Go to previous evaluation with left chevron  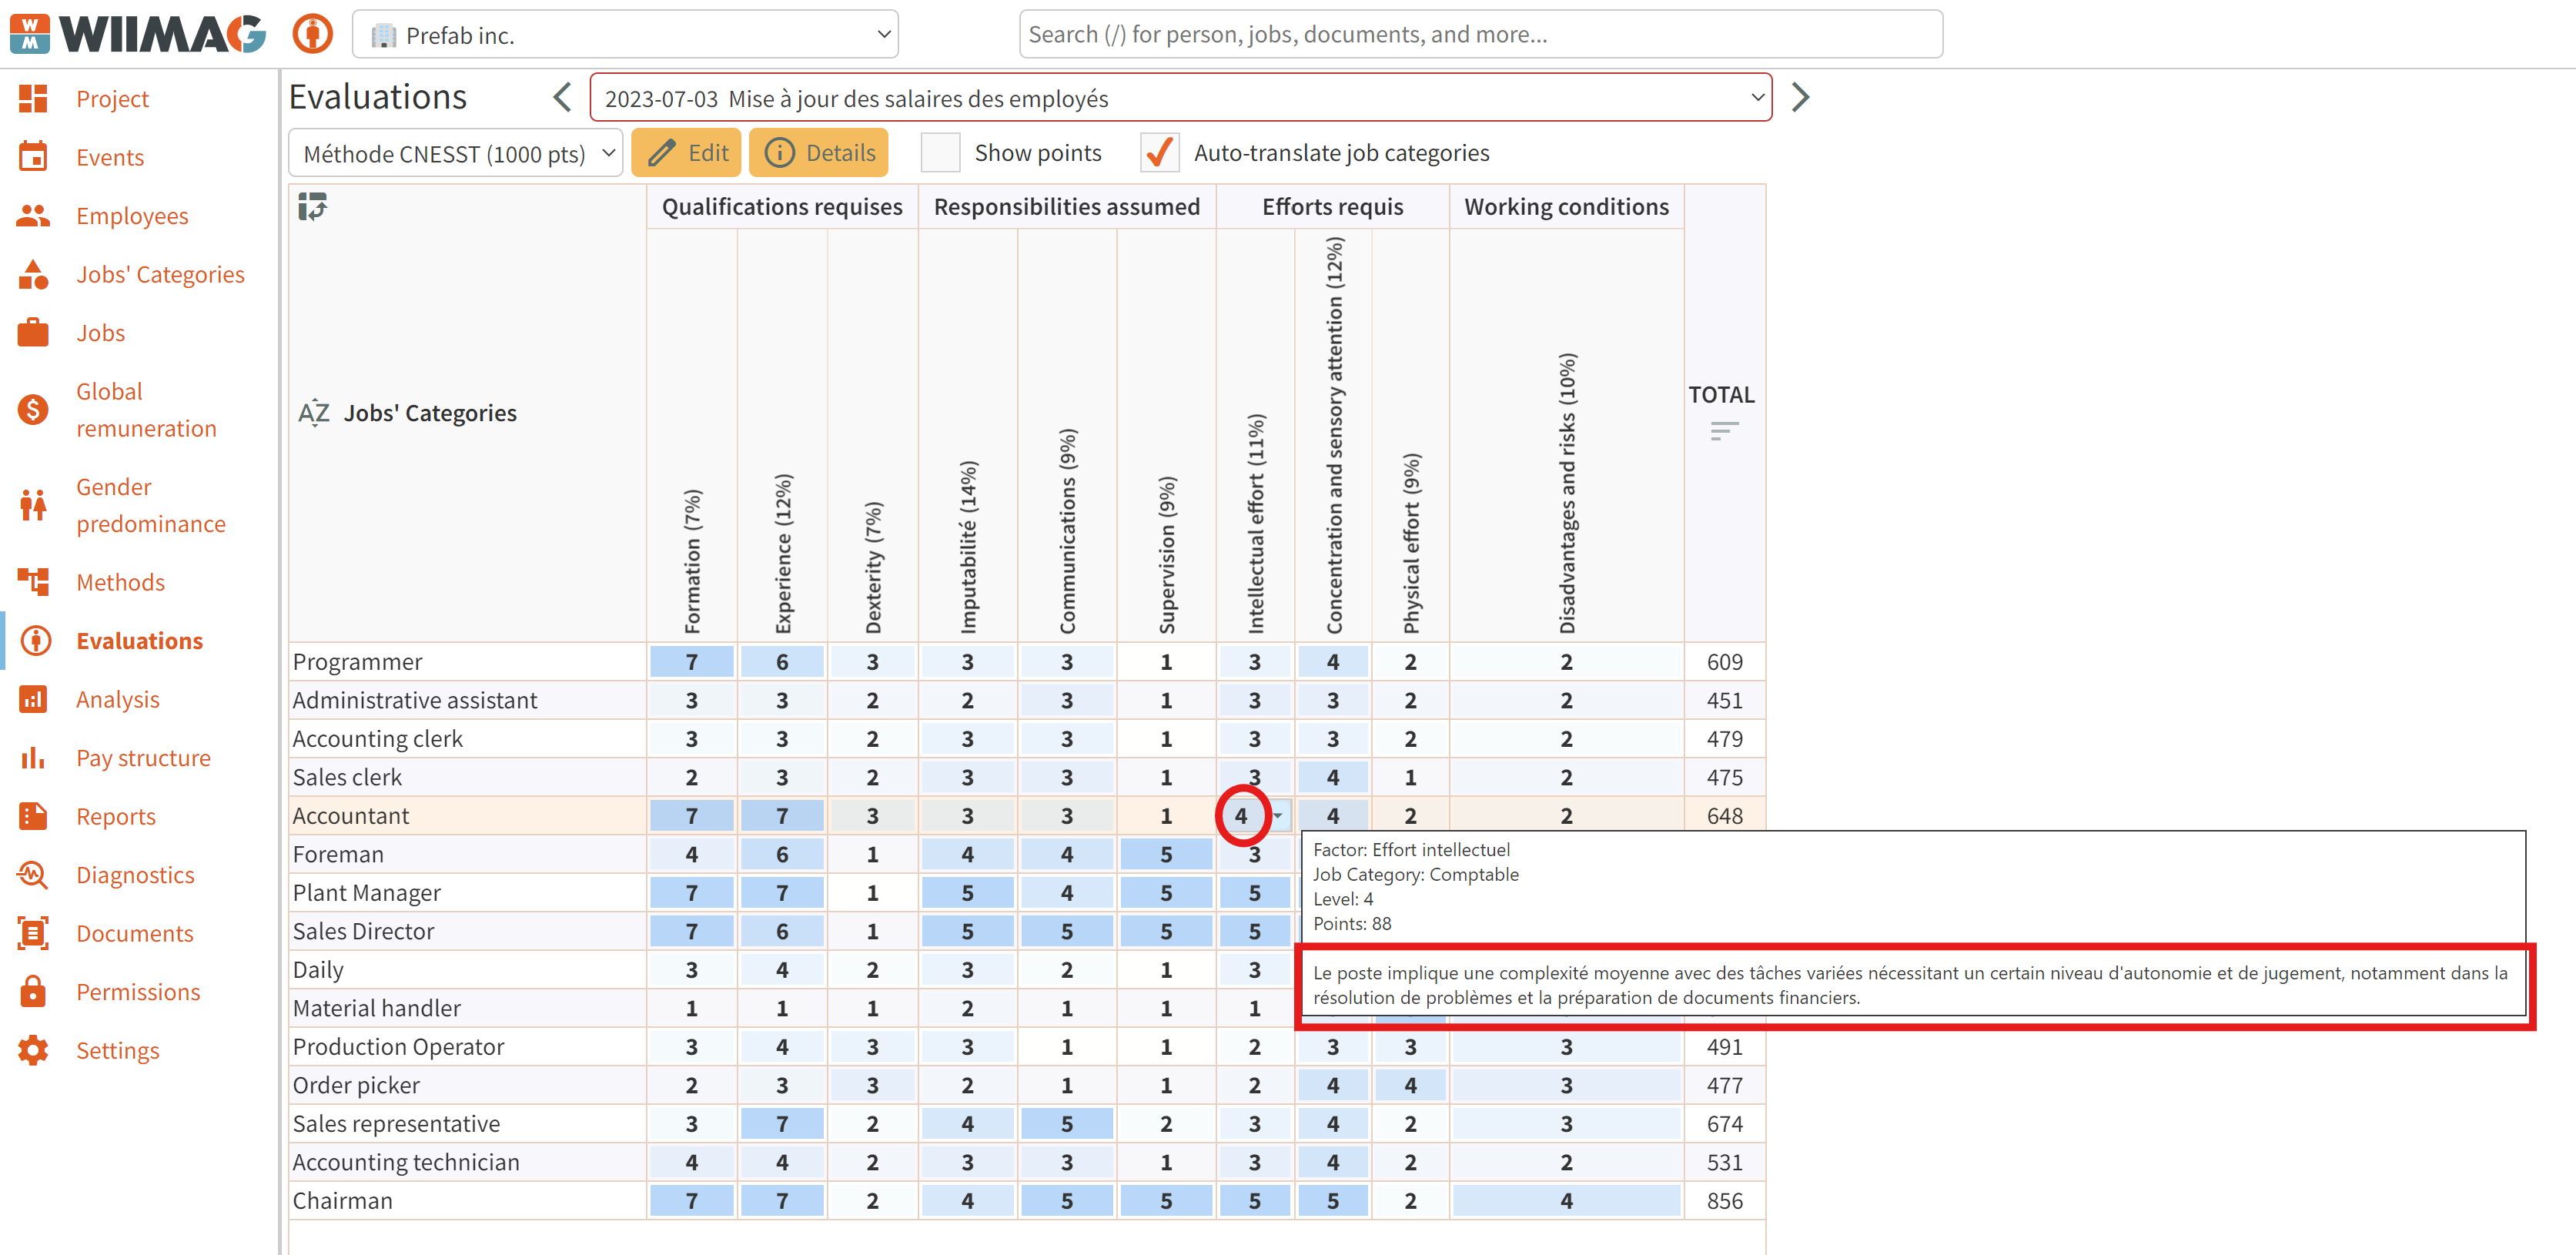(562, 97)
